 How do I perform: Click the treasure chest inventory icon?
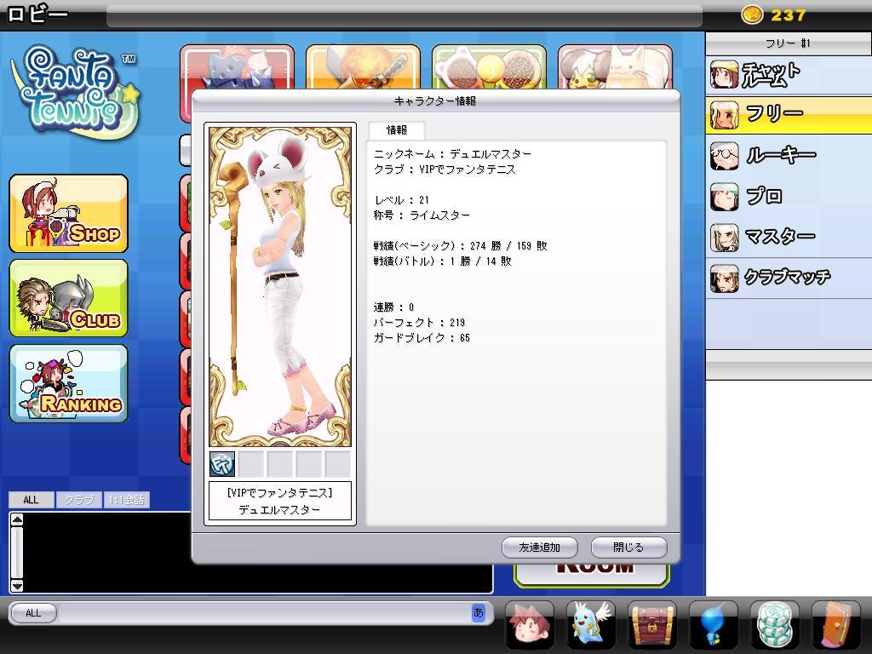(x=652, y=624)
